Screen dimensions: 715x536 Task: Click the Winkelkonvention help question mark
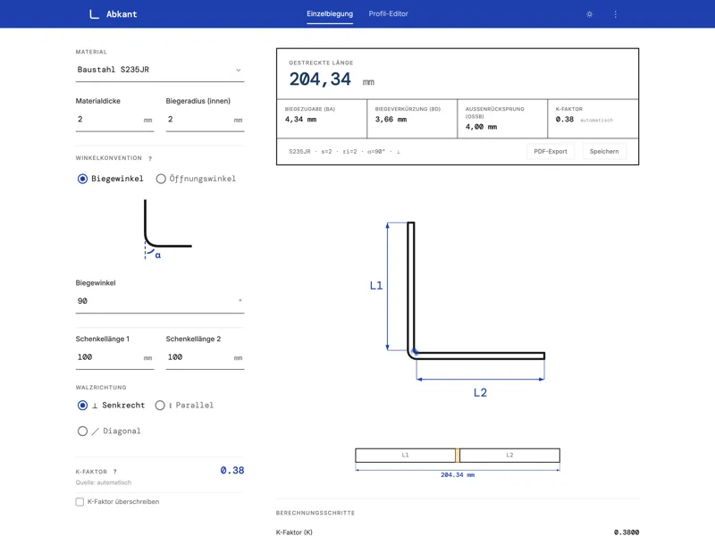pos(150,159)
